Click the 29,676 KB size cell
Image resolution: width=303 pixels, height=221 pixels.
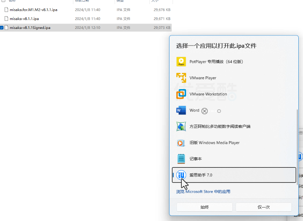[x=162, y=10]
